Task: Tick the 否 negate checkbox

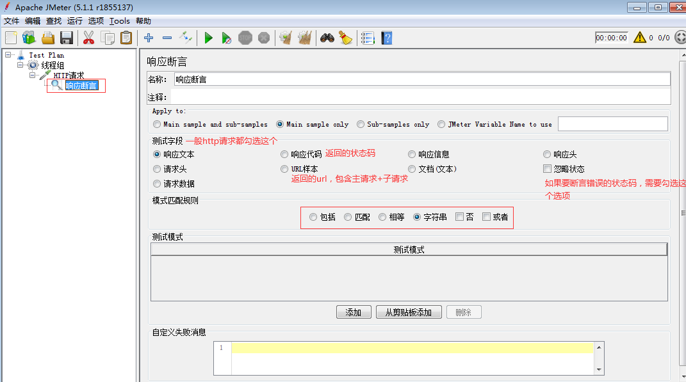Action: (459, 217)
